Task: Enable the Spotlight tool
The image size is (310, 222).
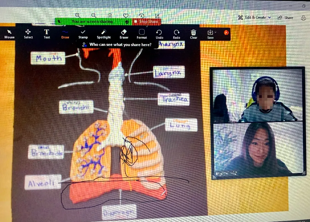Action: [104, 34]
